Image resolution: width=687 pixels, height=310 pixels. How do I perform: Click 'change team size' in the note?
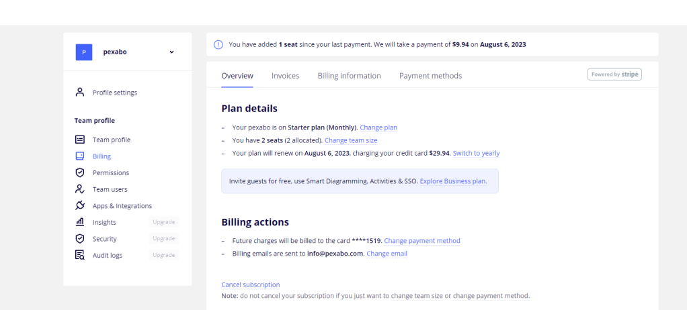(x=417, y=295)
